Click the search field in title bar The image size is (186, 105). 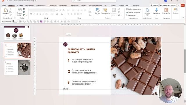94,1
